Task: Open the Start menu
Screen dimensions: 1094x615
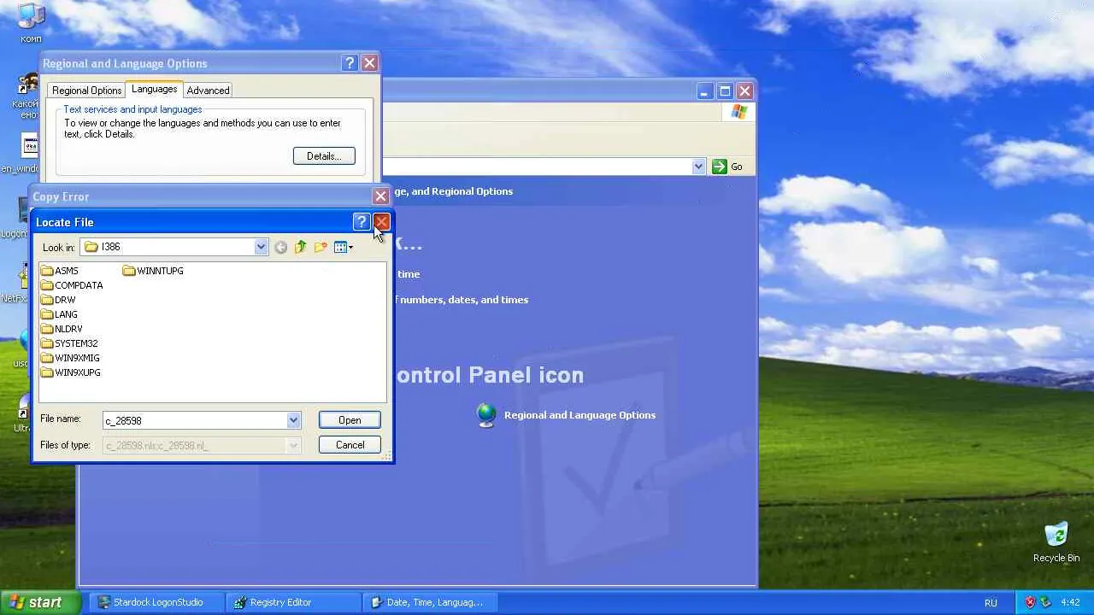Action: [x=40, y=602]
